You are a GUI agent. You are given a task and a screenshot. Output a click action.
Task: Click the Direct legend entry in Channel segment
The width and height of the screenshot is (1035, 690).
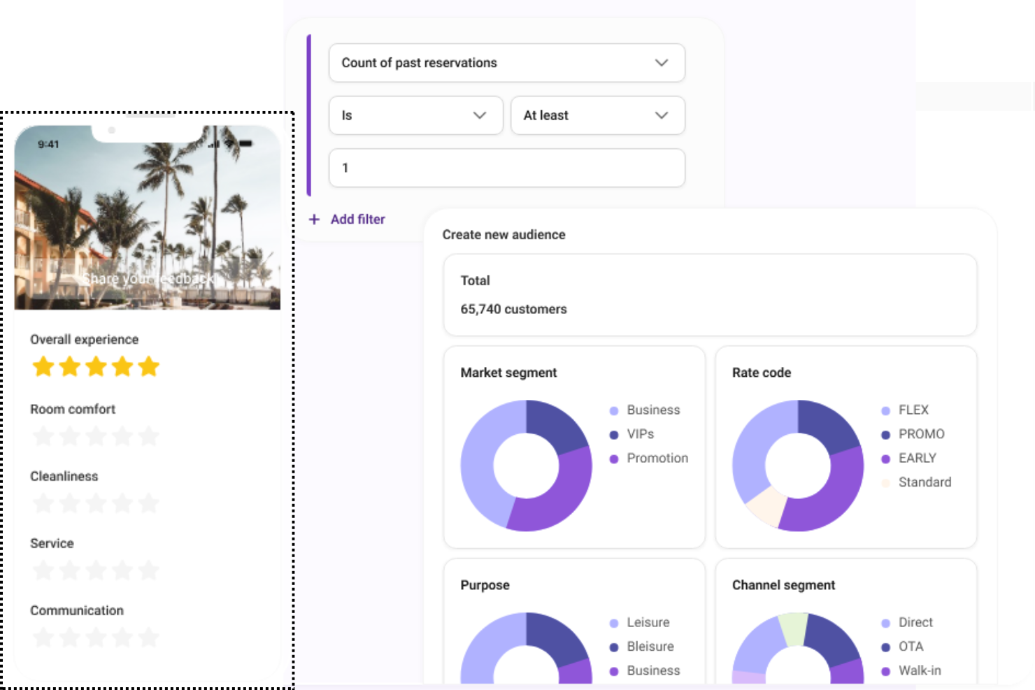click(x=907, y=623)
